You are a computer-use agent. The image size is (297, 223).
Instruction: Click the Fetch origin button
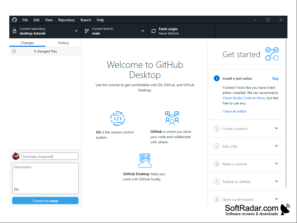pos(181,31)
